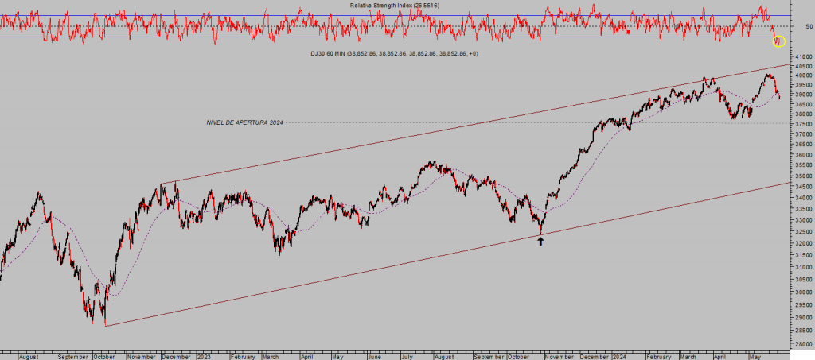The width and height of the screenshot is (815, 360).
Task: Click the 33500 price axis label
Action: (x=804, y=209)
